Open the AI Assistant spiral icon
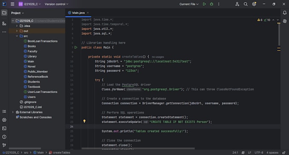The width and height of the screenshot is (289, 155). 285,21
